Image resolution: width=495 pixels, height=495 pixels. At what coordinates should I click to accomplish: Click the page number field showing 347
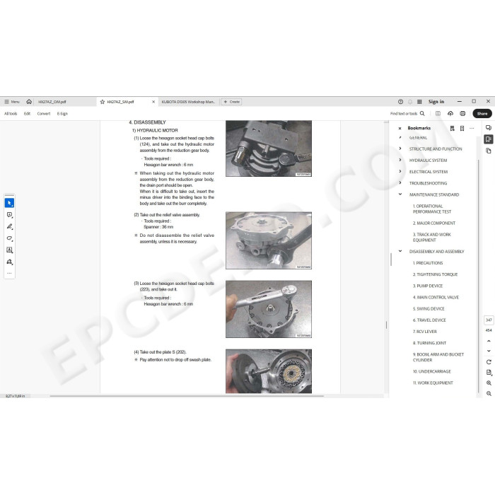tap(489, 320)
